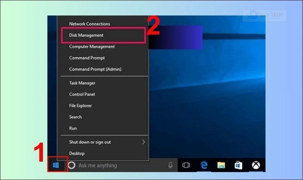Launch the Xbox app from taskbar

tap(256, 165)
